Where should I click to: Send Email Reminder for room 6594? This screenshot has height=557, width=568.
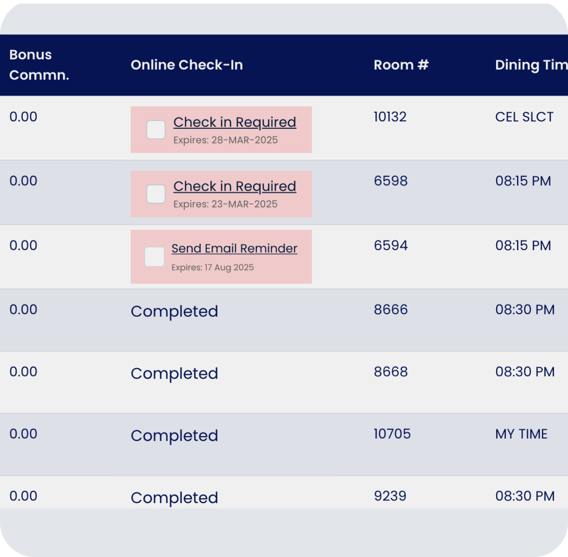[235, 248]
